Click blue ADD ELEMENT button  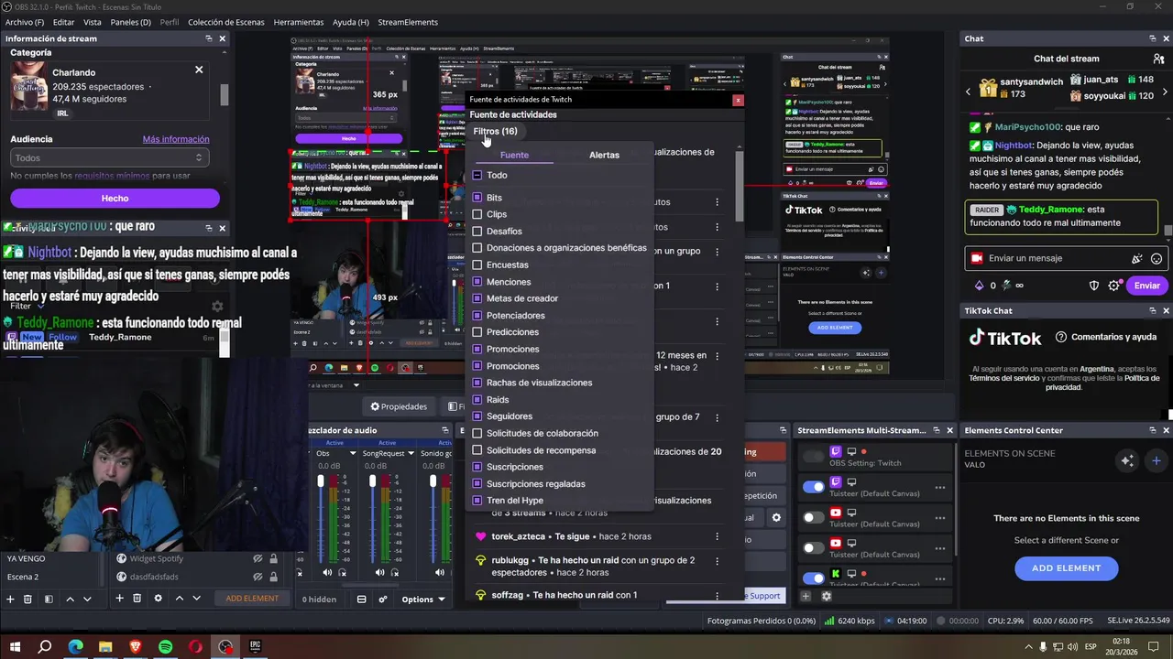[1066, 568]
